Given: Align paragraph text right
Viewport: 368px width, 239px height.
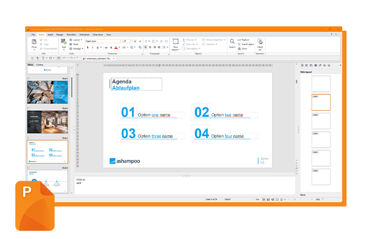Looking at the screenshot, I should (x=155, y=47).
